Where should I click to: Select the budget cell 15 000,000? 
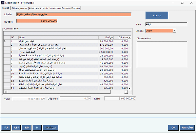point(106,74)
